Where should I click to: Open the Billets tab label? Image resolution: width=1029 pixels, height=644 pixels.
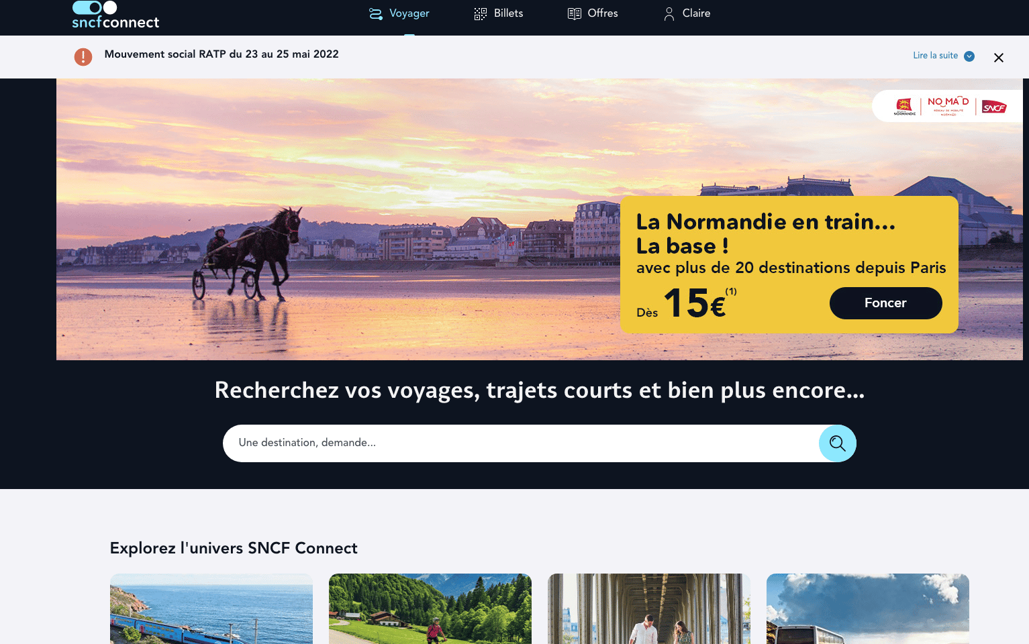[x=509, y=13]
